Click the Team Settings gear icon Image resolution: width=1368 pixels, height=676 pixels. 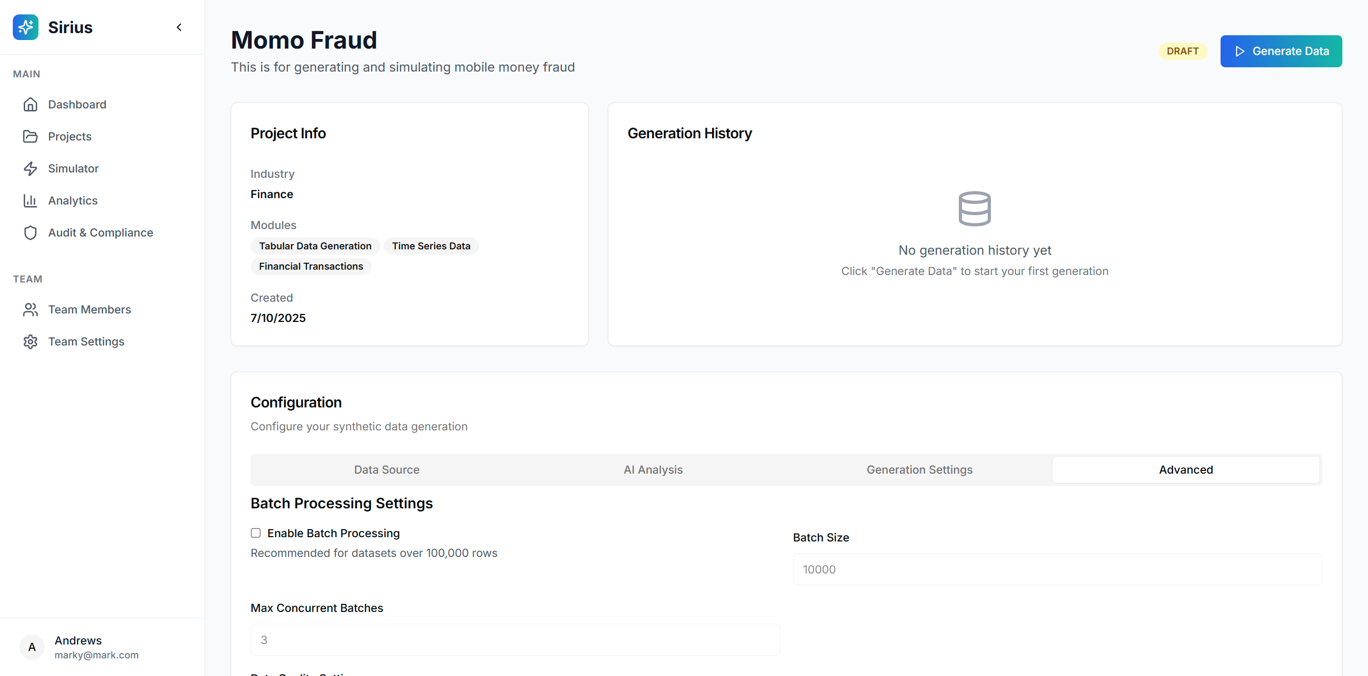point(30,342)
